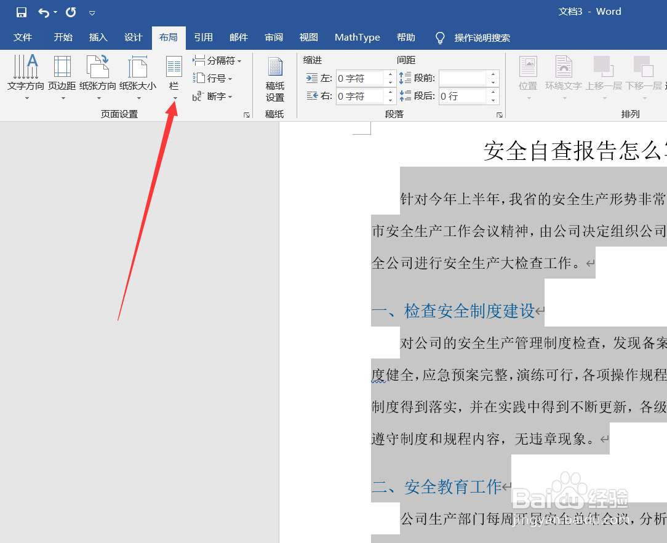The width and height of the screenshot is (667, 543).
Task: Click the line starting 针对今年上半年
Action: pos(533,199)
